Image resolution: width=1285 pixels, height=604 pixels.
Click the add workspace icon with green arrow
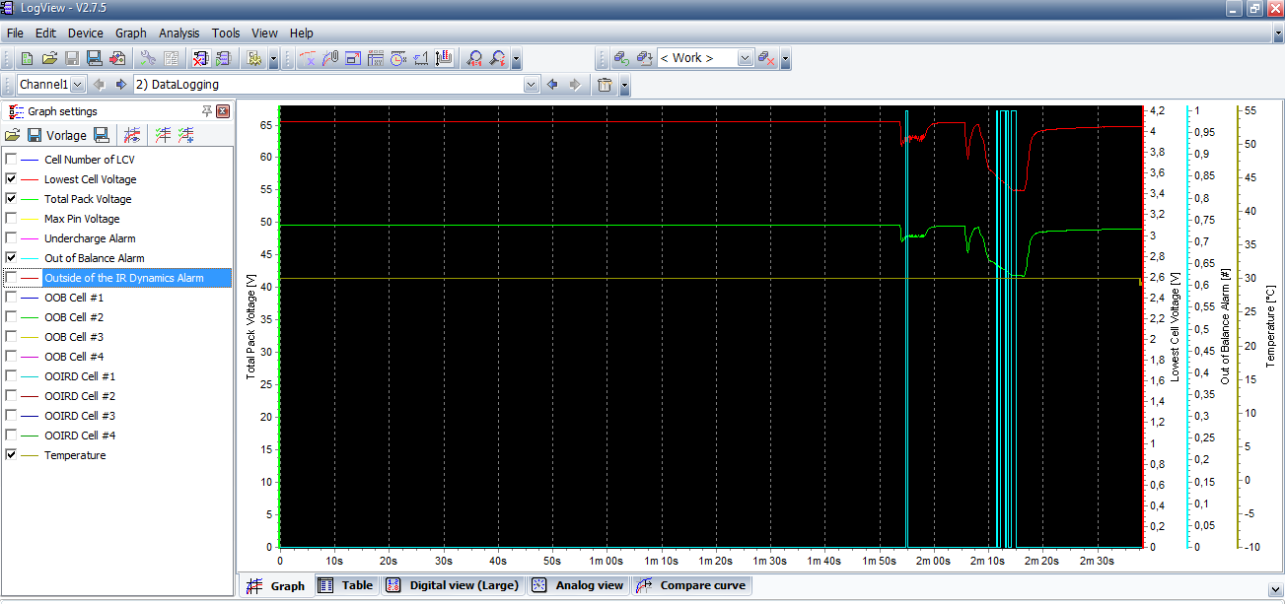tap(620, 58)
